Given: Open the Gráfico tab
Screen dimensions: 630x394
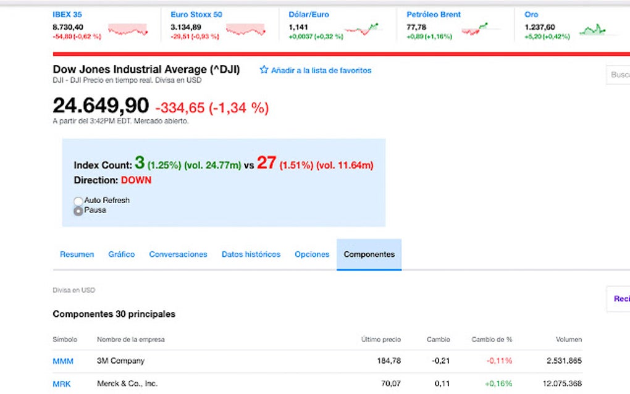Looking at the screenshot, I should [x=121, y=254].
